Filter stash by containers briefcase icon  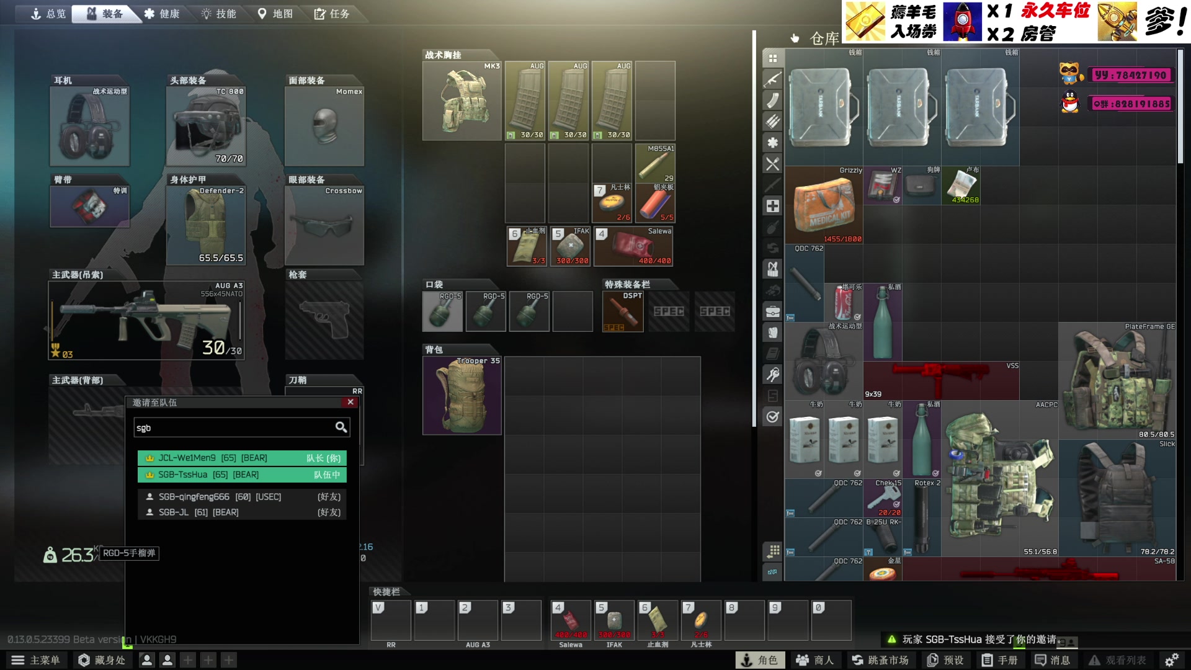(772, 311)
